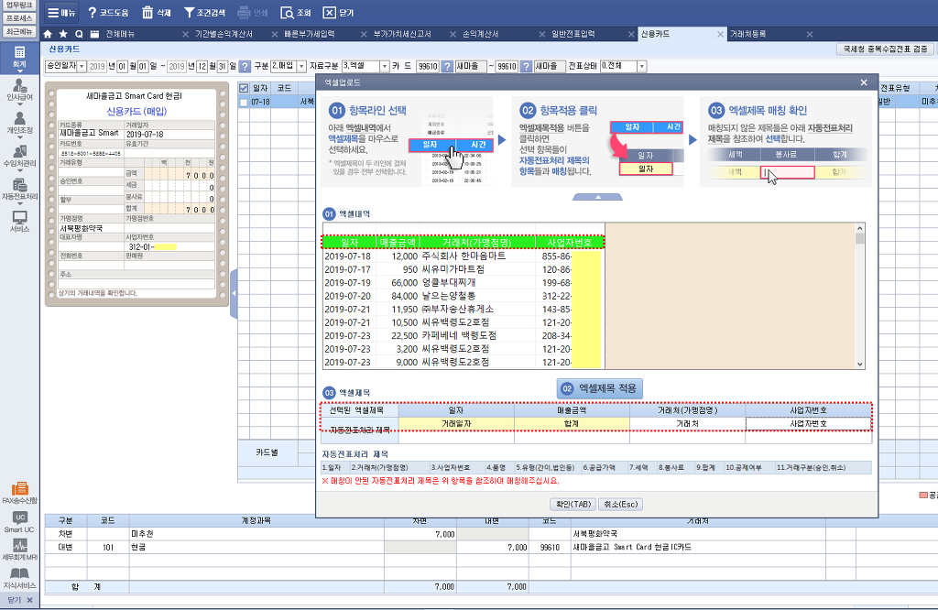The image size is (938, 610).
Task: Expand the 승인일자 dropdown
Action: click(x=82, y=66)
